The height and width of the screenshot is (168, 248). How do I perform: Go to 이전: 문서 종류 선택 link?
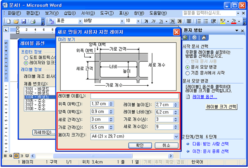[x=210, y=151]
